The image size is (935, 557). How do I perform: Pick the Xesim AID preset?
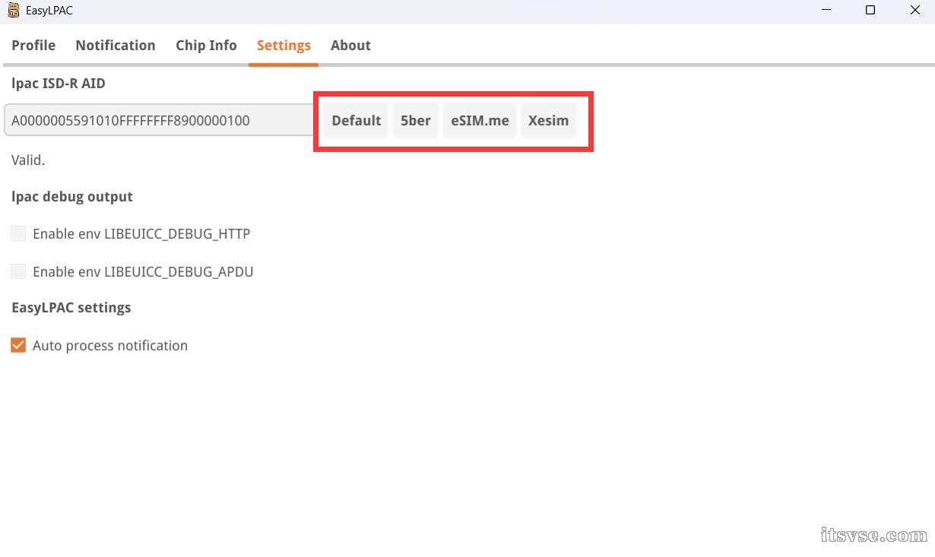point(548,120)
